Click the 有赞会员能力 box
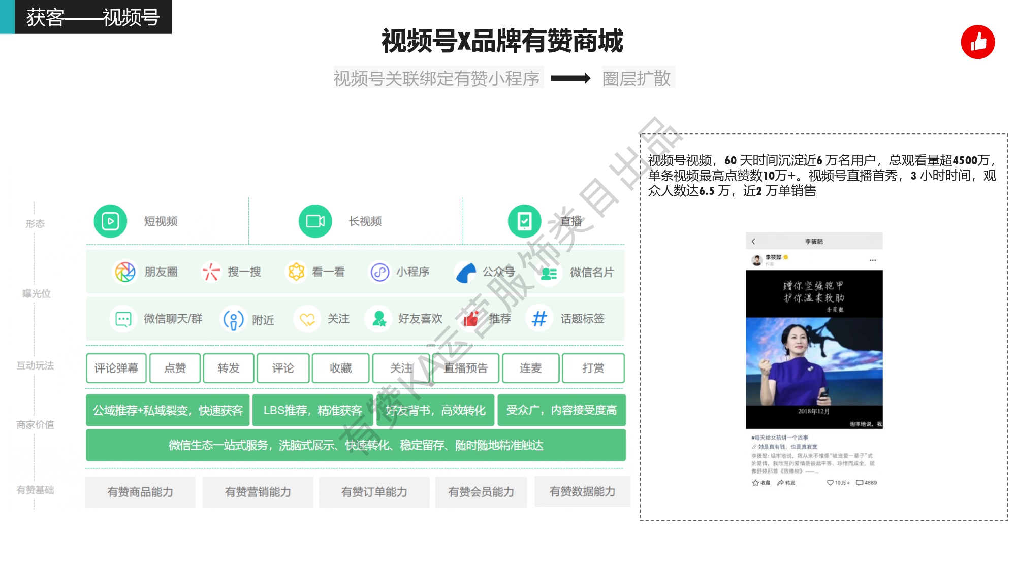This screenshot has width=1016, height=571. coord(481,492)
